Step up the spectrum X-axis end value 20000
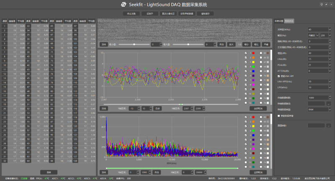The height and width of the screenshot is (181, 335). [x=205, y=171]
